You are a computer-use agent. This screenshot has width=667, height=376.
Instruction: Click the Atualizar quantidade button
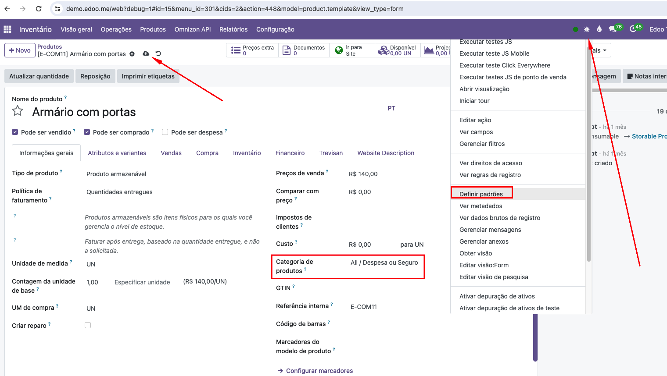(x=39, y=76)
